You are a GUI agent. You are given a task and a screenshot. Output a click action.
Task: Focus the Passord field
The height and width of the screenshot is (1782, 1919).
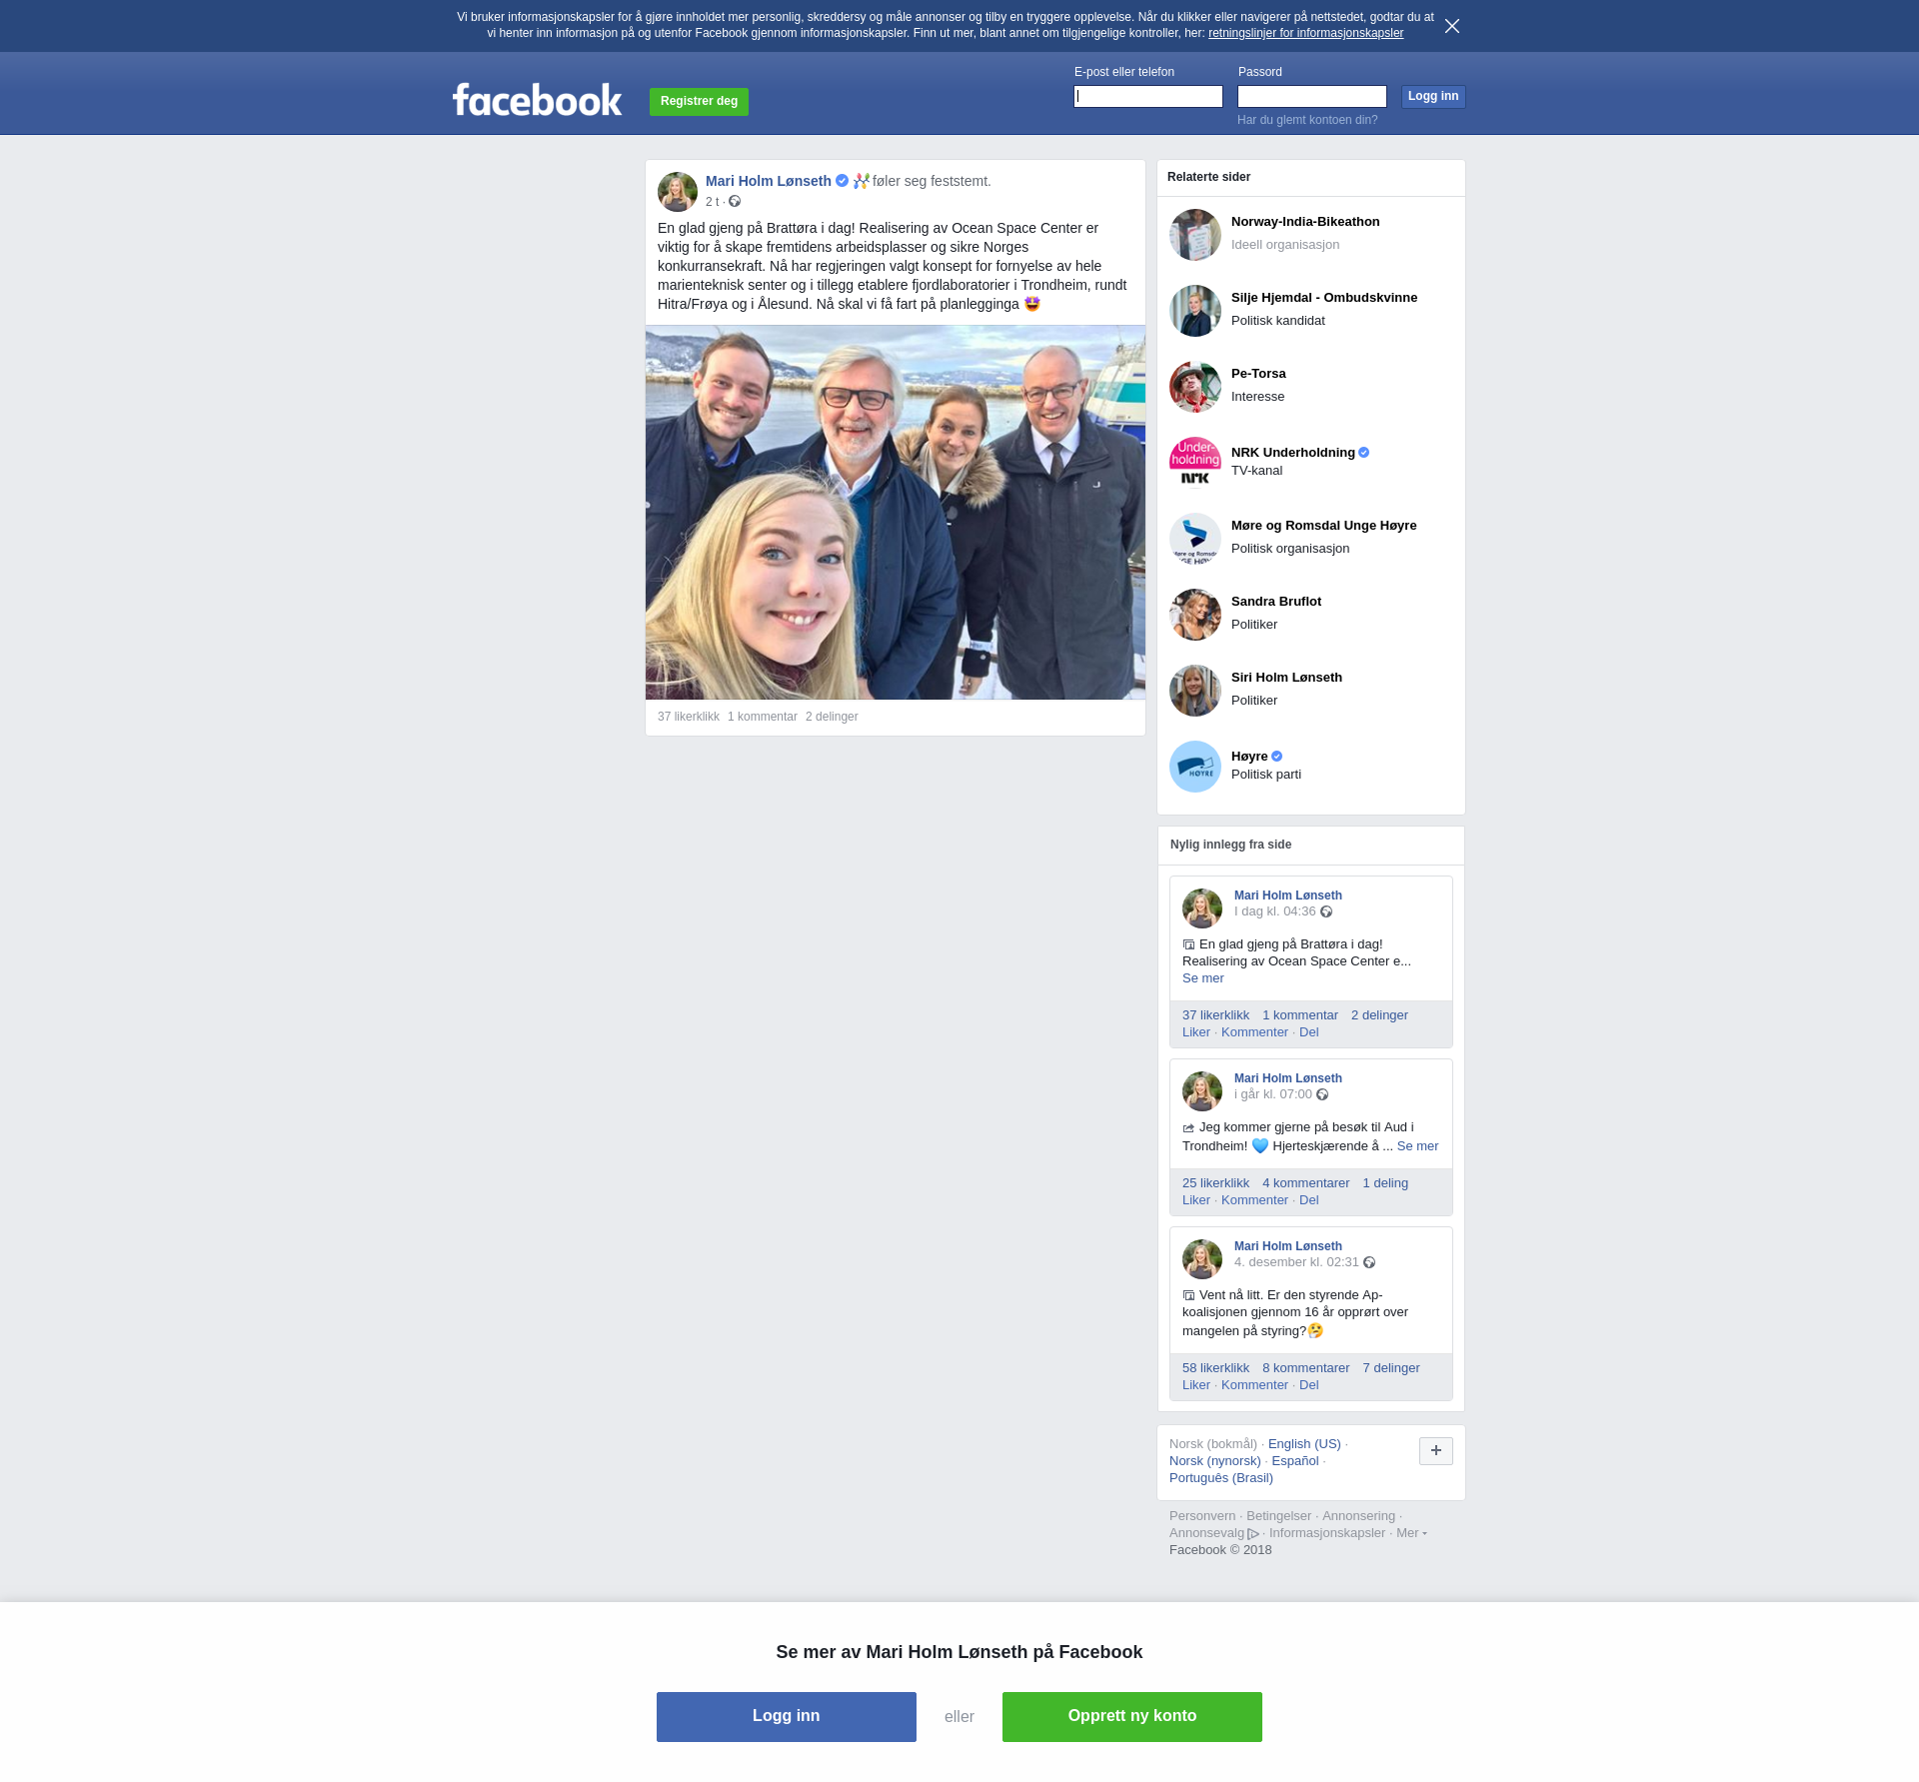(1312, 96)
